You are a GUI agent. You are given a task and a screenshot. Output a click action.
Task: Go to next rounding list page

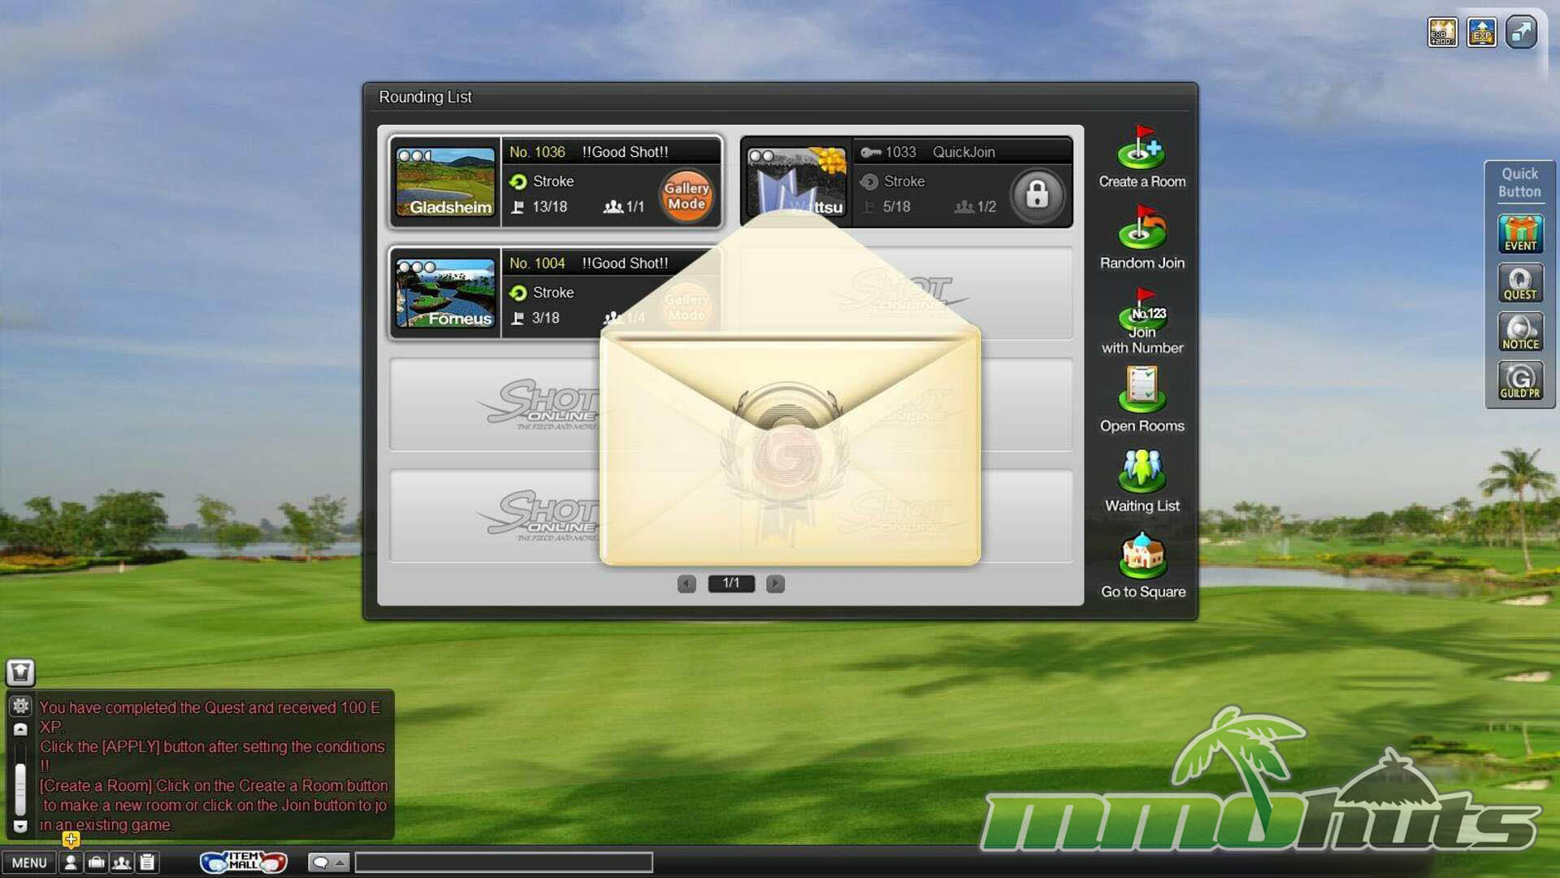[775, 584]
